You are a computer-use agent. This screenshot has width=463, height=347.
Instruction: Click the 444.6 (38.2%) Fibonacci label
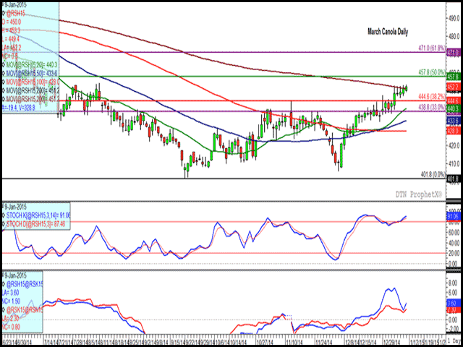(x=432, y=96)
